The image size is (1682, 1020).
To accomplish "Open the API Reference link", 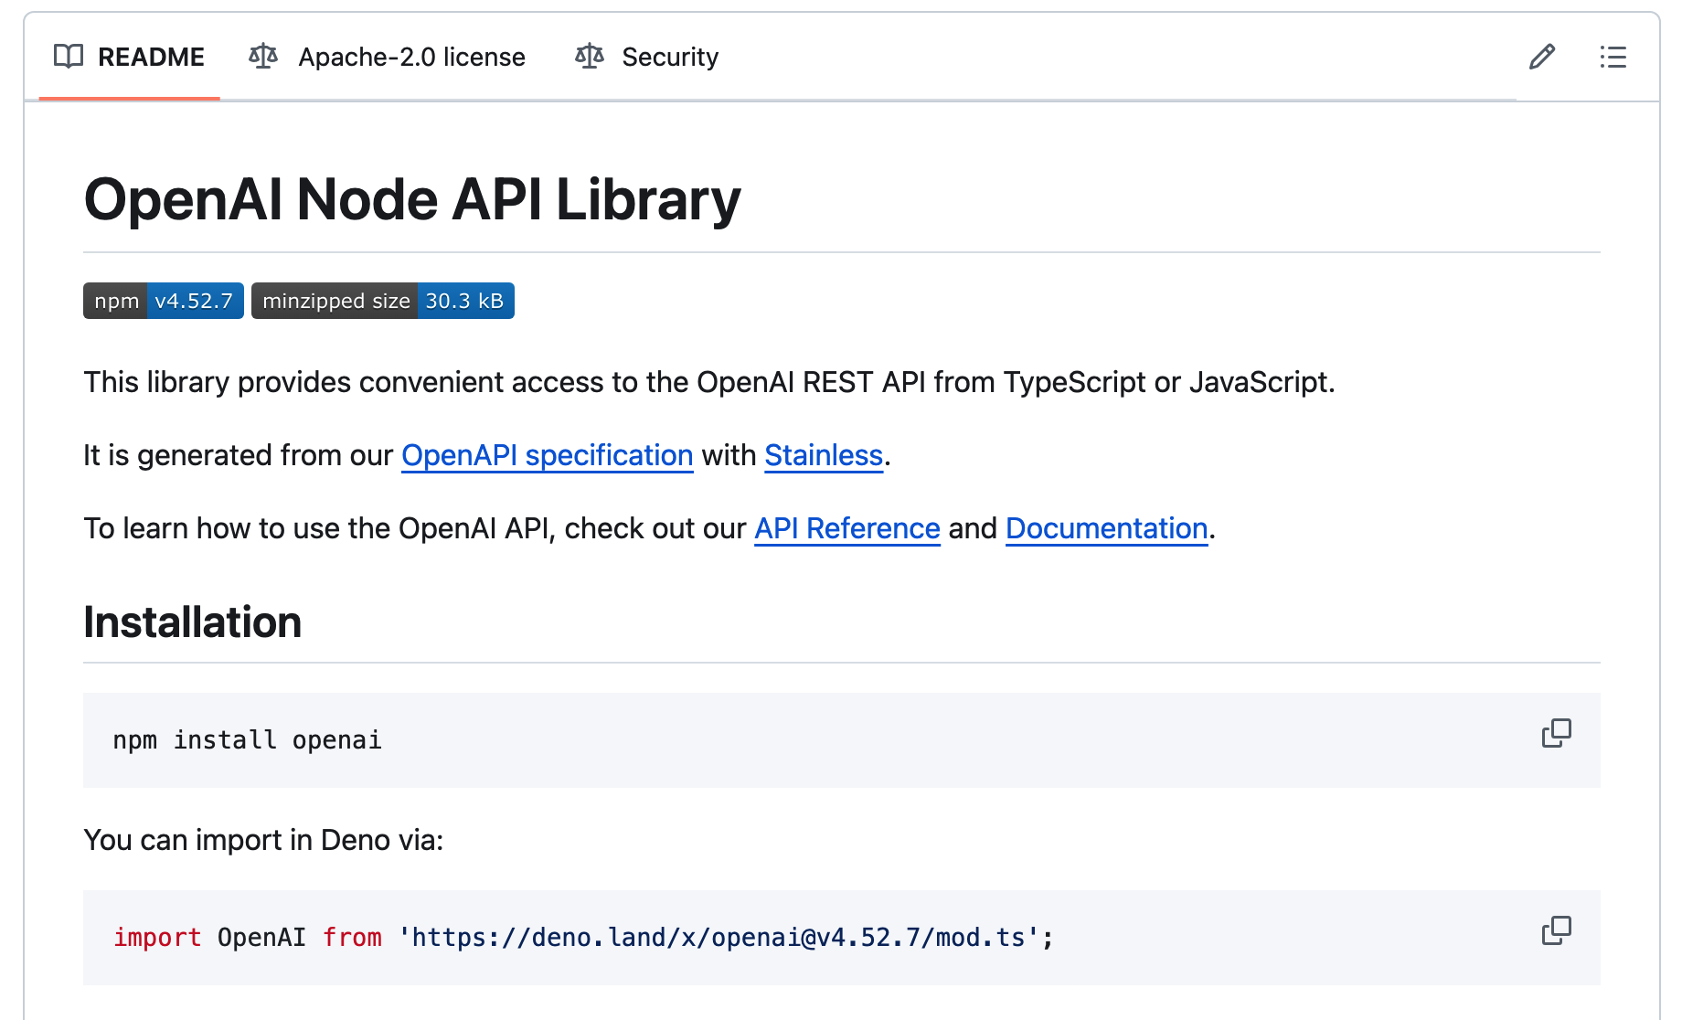I will point(846,528).
